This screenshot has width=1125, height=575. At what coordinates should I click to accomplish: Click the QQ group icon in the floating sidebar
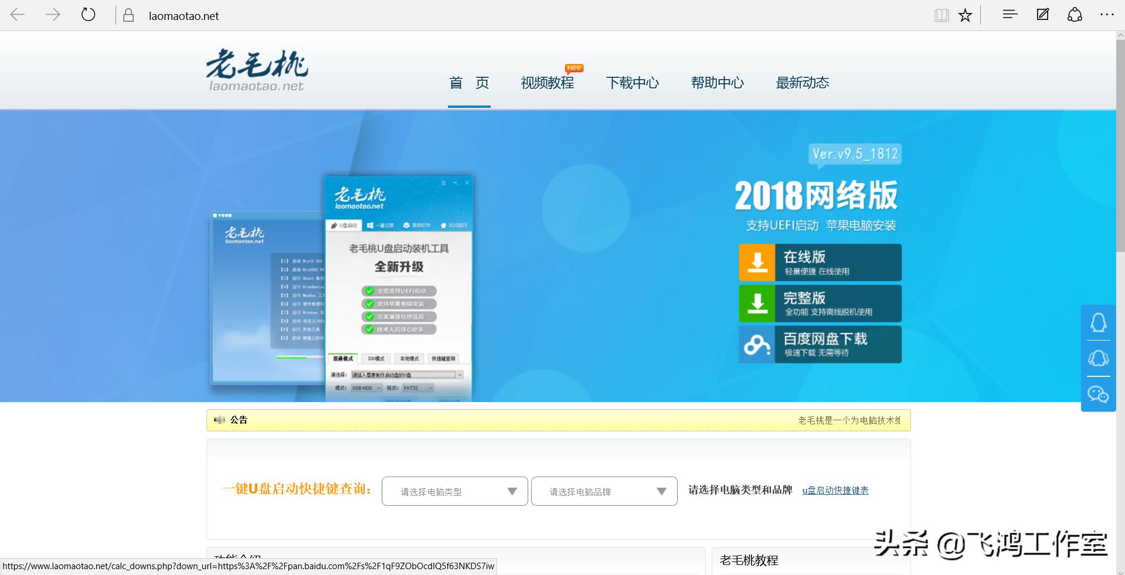point(1099,358)
